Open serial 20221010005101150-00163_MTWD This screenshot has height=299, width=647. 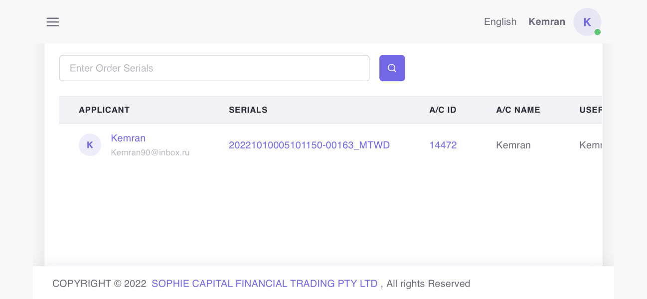309,145
